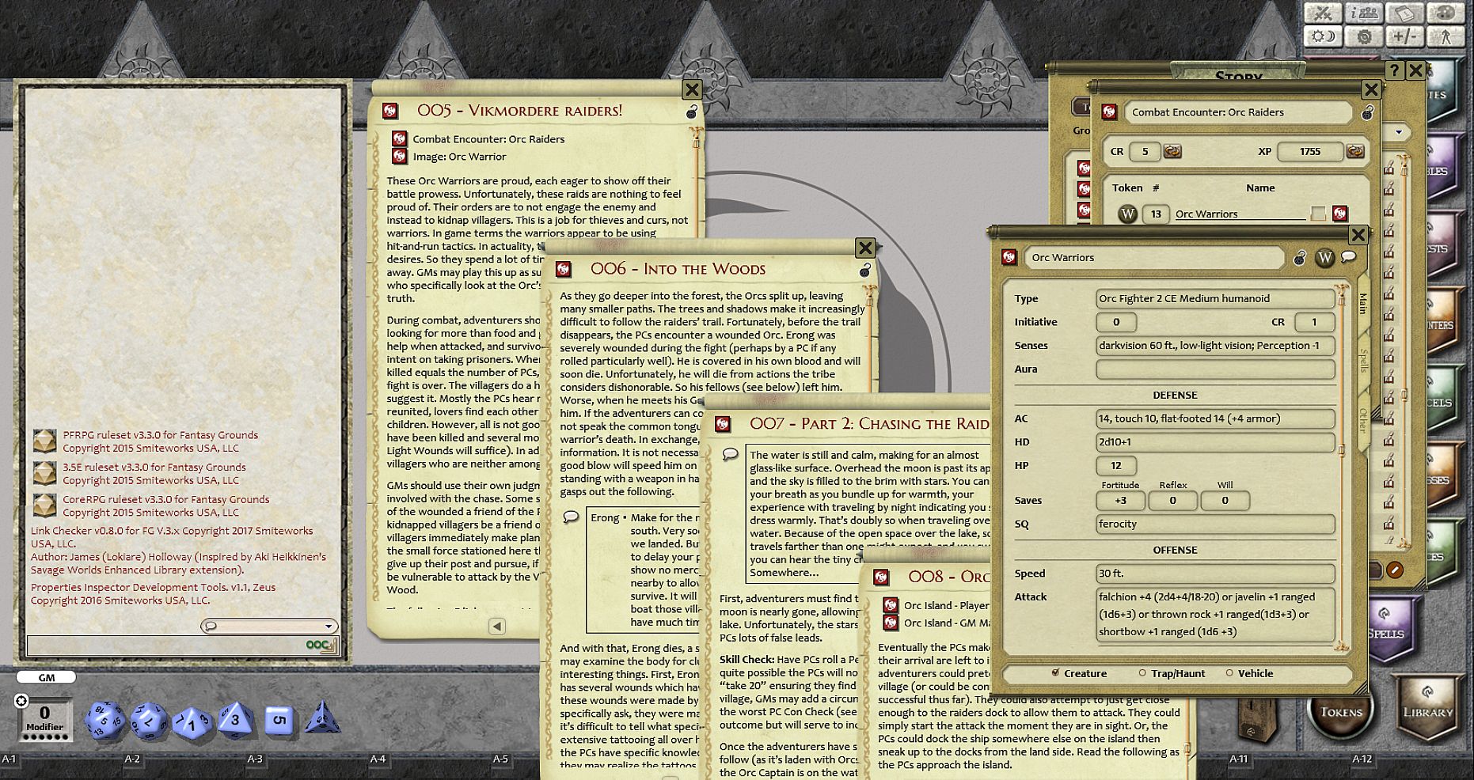Click the heading "006 - Into the Woods"
The width and height of the screenshot is (1474, 780).
[x=678, y=269]
